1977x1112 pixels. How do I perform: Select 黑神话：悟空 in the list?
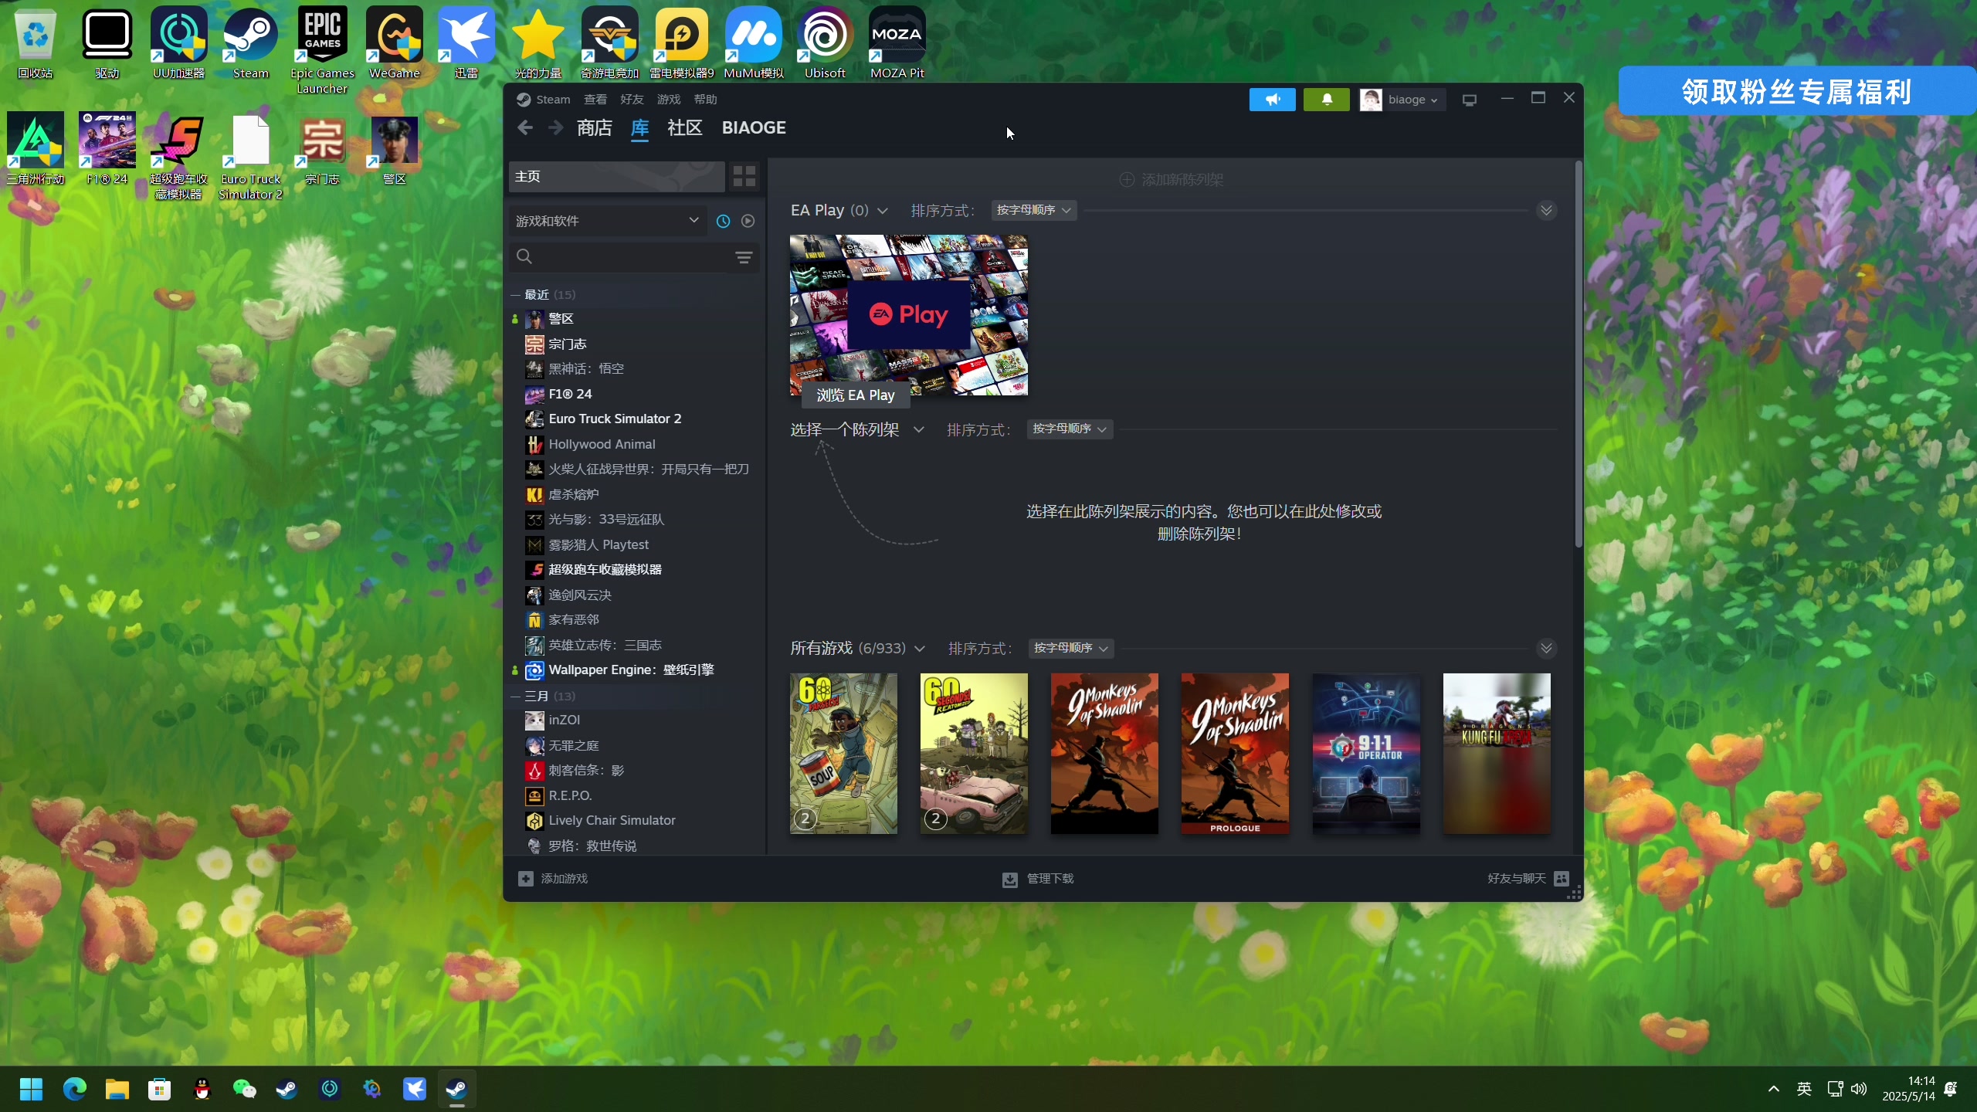pyautogui.click(x=633, y=369)
